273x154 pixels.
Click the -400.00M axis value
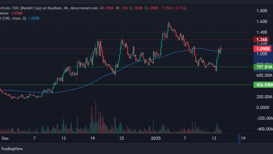pos(265,129)
